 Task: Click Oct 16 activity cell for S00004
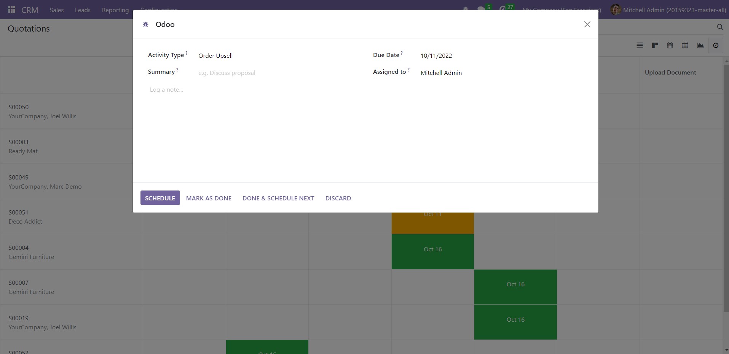point(433,252)
